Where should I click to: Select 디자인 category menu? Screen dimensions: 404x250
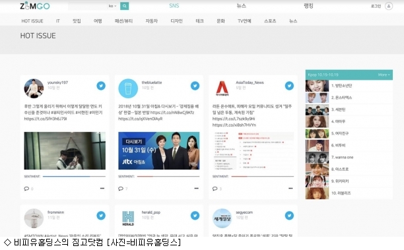(176, 21)
